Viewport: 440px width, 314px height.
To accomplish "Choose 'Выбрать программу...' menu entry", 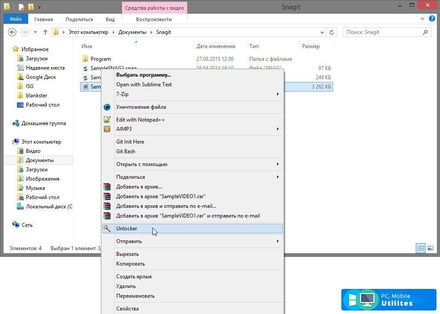I will click(x=192, y=75).
